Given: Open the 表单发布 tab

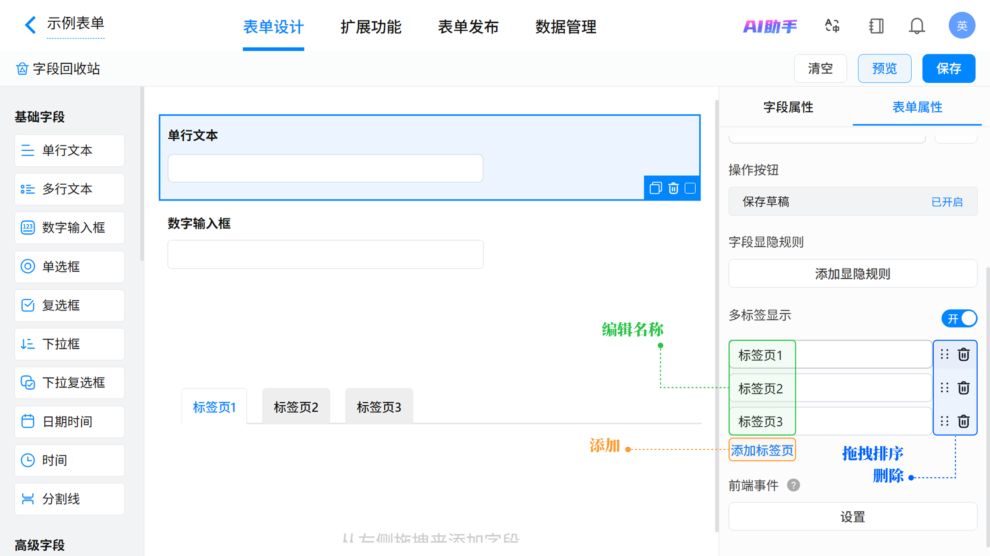Looking at the screenshot, I should click(468, 27).
